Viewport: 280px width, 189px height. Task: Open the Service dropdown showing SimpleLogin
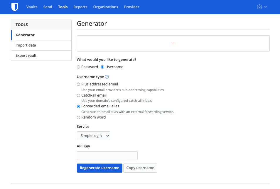pyautogui.click(x=93, y=136)
